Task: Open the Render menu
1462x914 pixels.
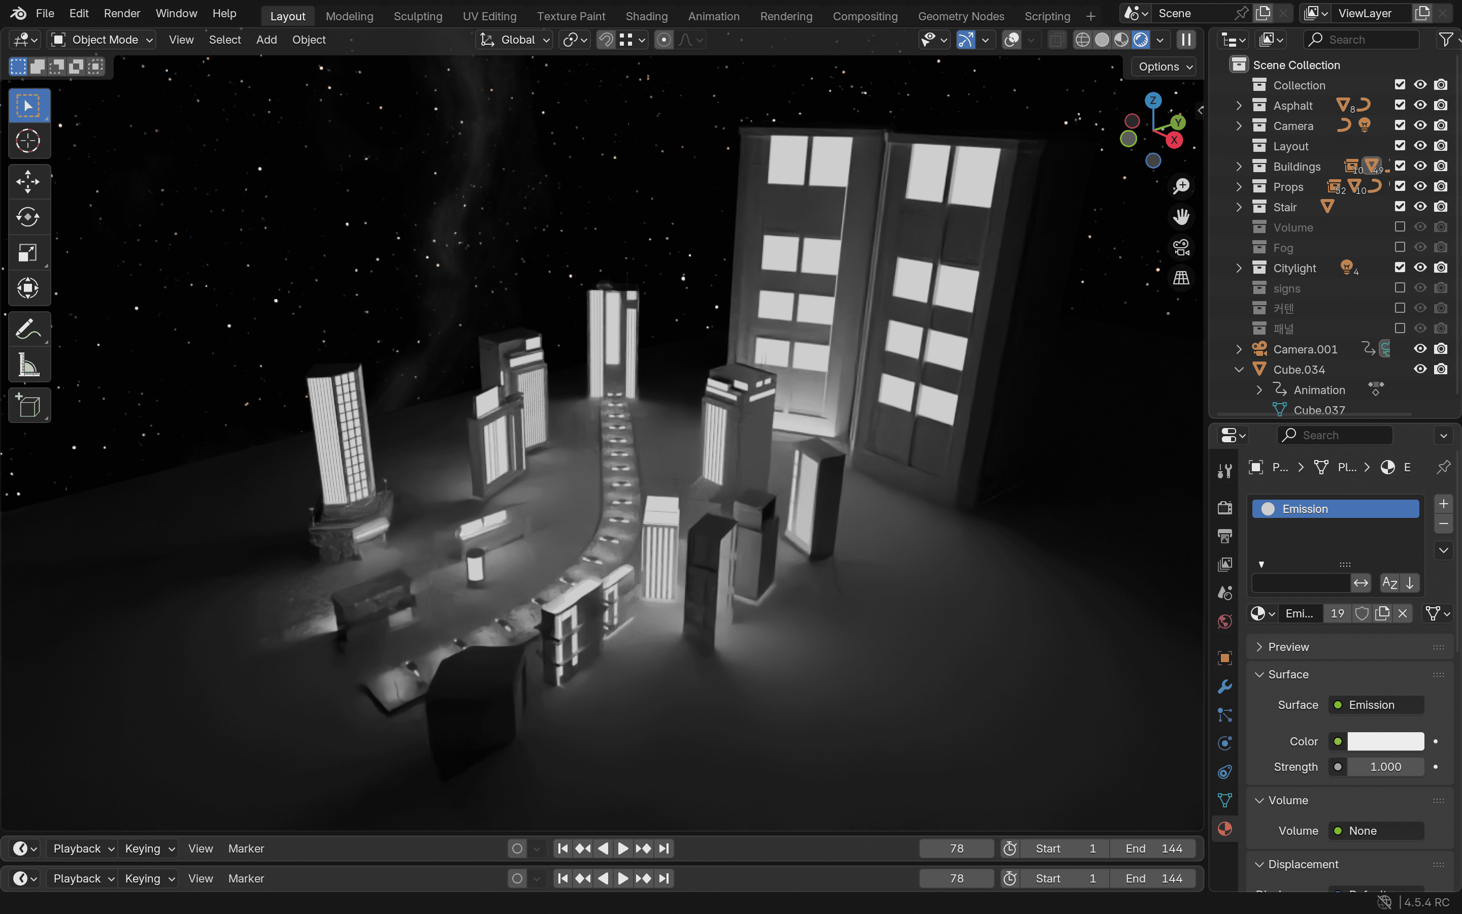Action: [121, 13]
